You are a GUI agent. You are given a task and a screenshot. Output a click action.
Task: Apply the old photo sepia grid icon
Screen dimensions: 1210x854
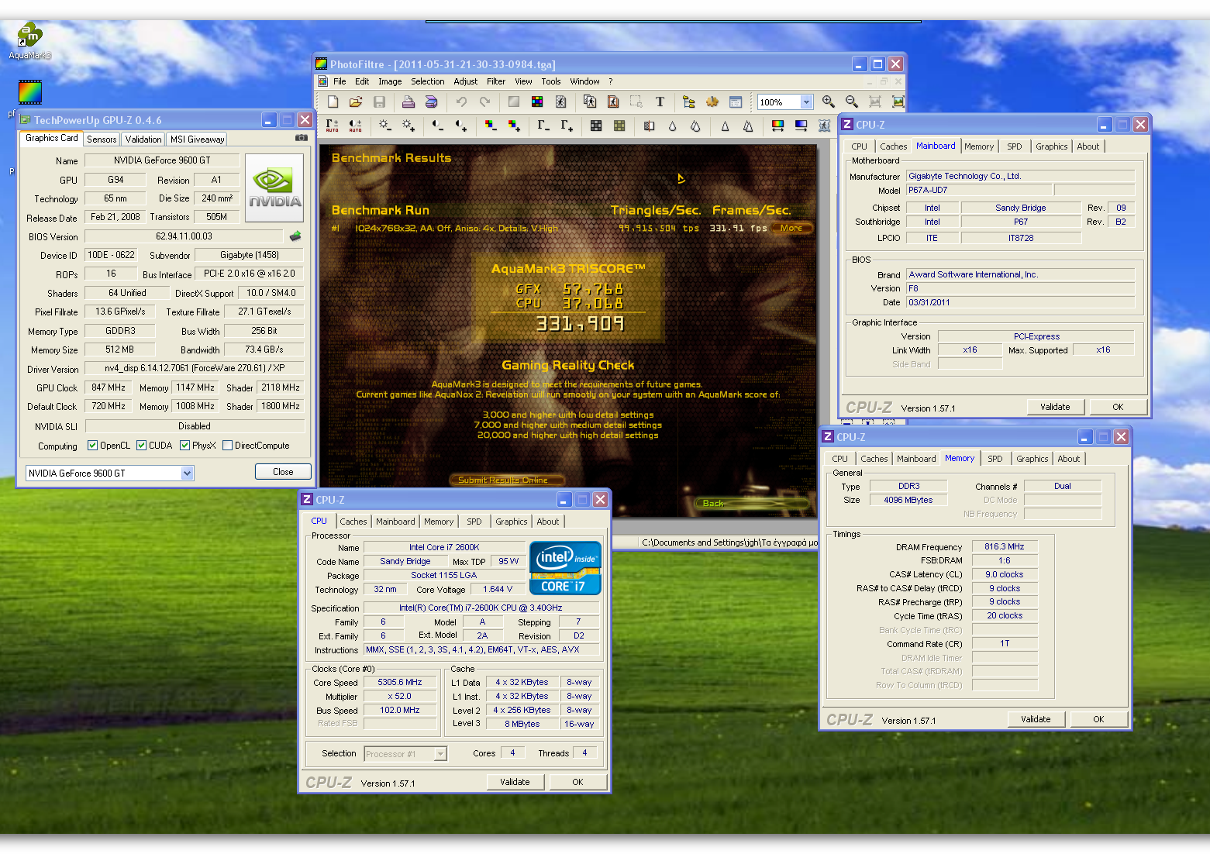619,126
